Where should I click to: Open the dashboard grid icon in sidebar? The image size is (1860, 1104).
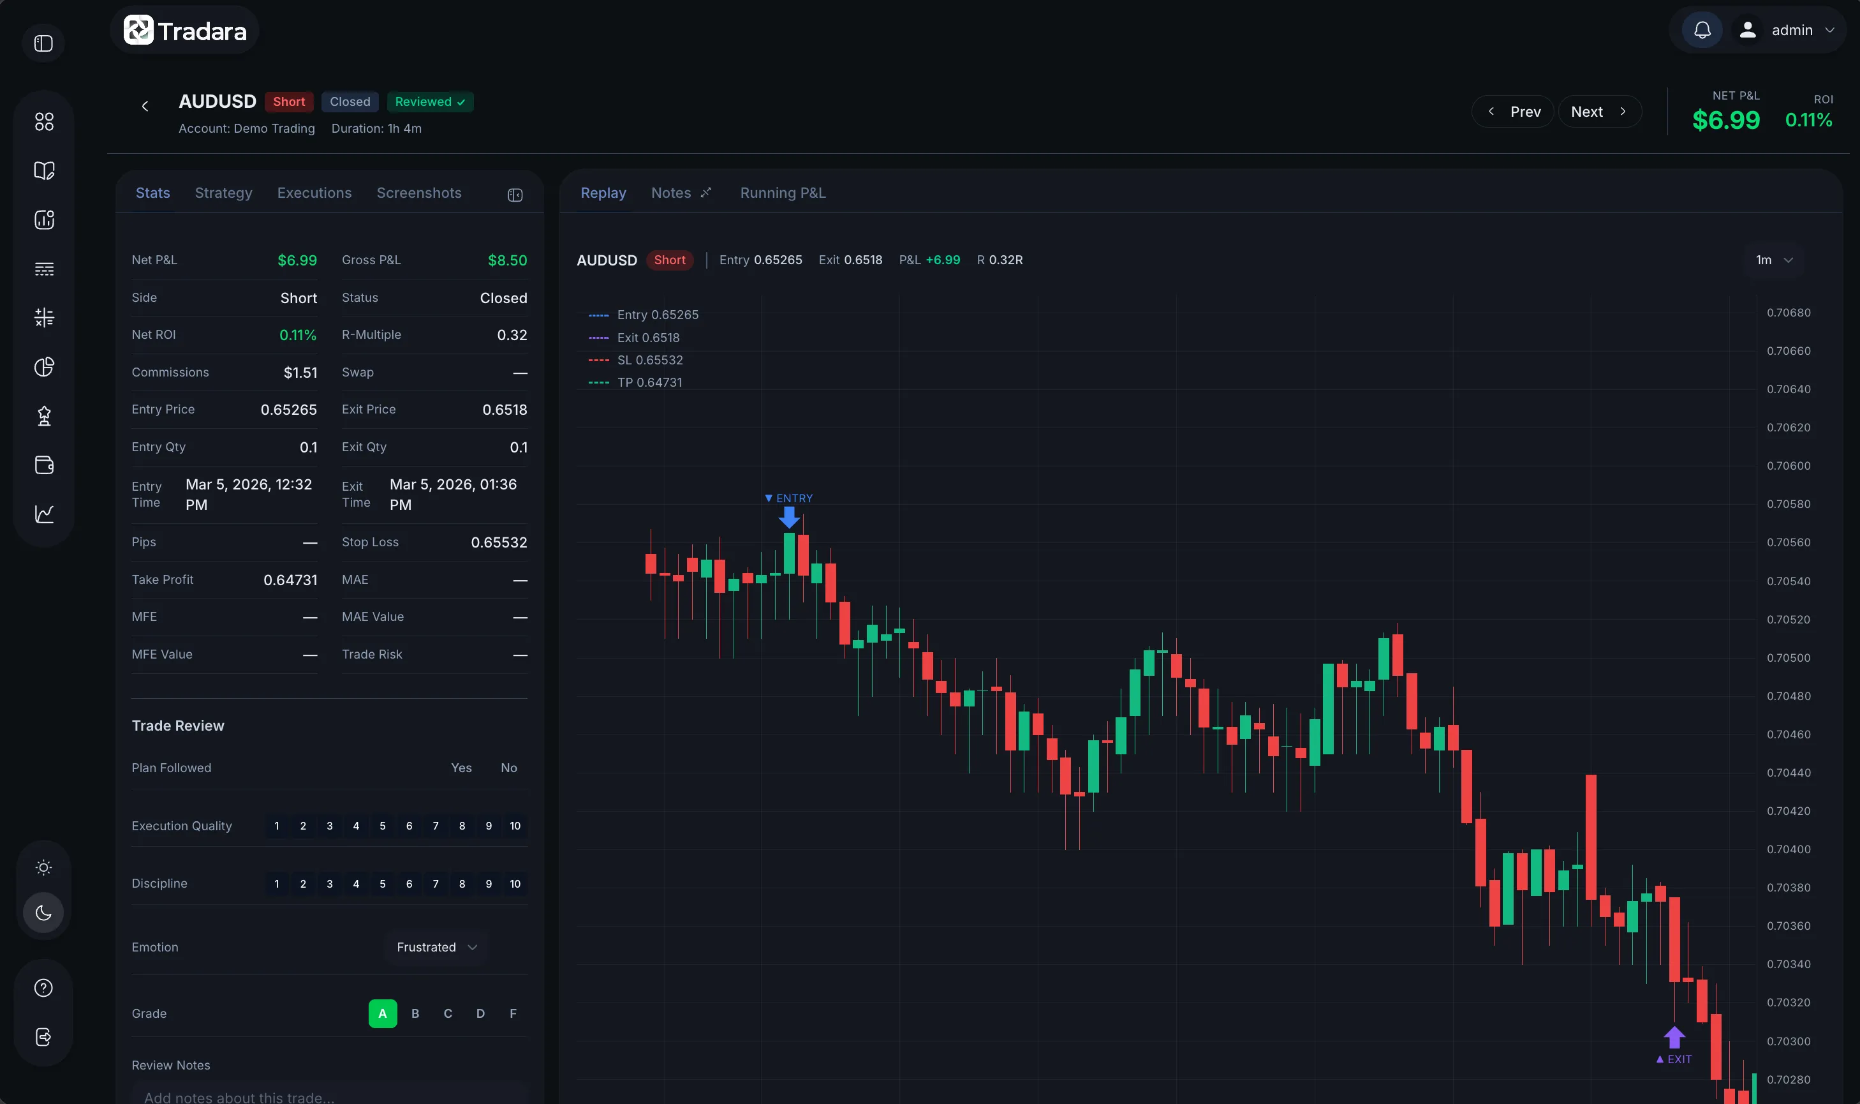pos(44,121)
